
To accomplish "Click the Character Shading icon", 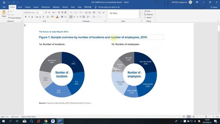I will point(62,17).
